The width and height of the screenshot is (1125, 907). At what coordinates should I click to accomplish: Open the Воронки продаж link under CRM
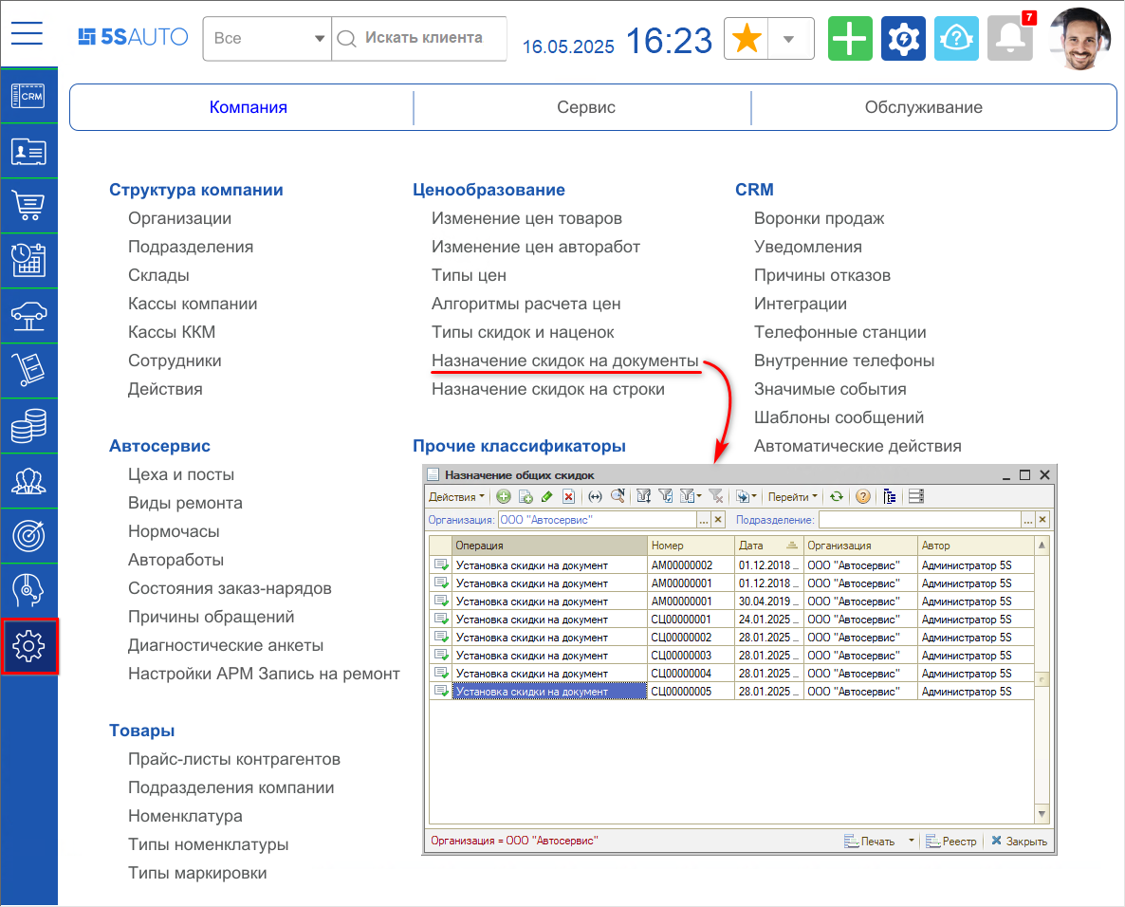pyautogui.click(x=818, y=218)
